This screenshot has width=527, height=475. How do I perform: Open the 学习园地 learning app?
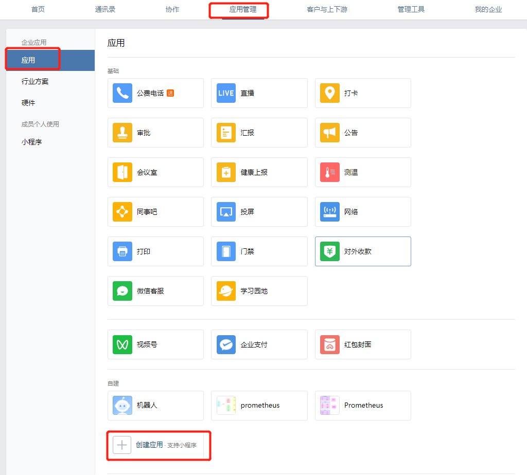coord(259,291)
